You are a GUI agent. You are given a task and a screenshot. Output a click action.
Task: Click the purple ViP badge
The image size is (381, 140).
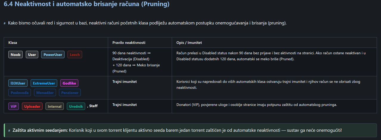(14, 106)
